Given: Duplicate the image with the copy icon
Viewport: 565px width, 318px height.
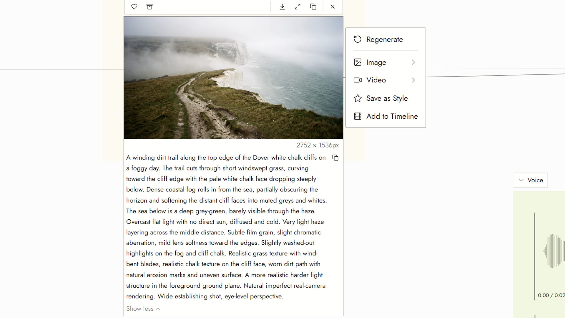Looking at the screenshot, I should point(313,6).
